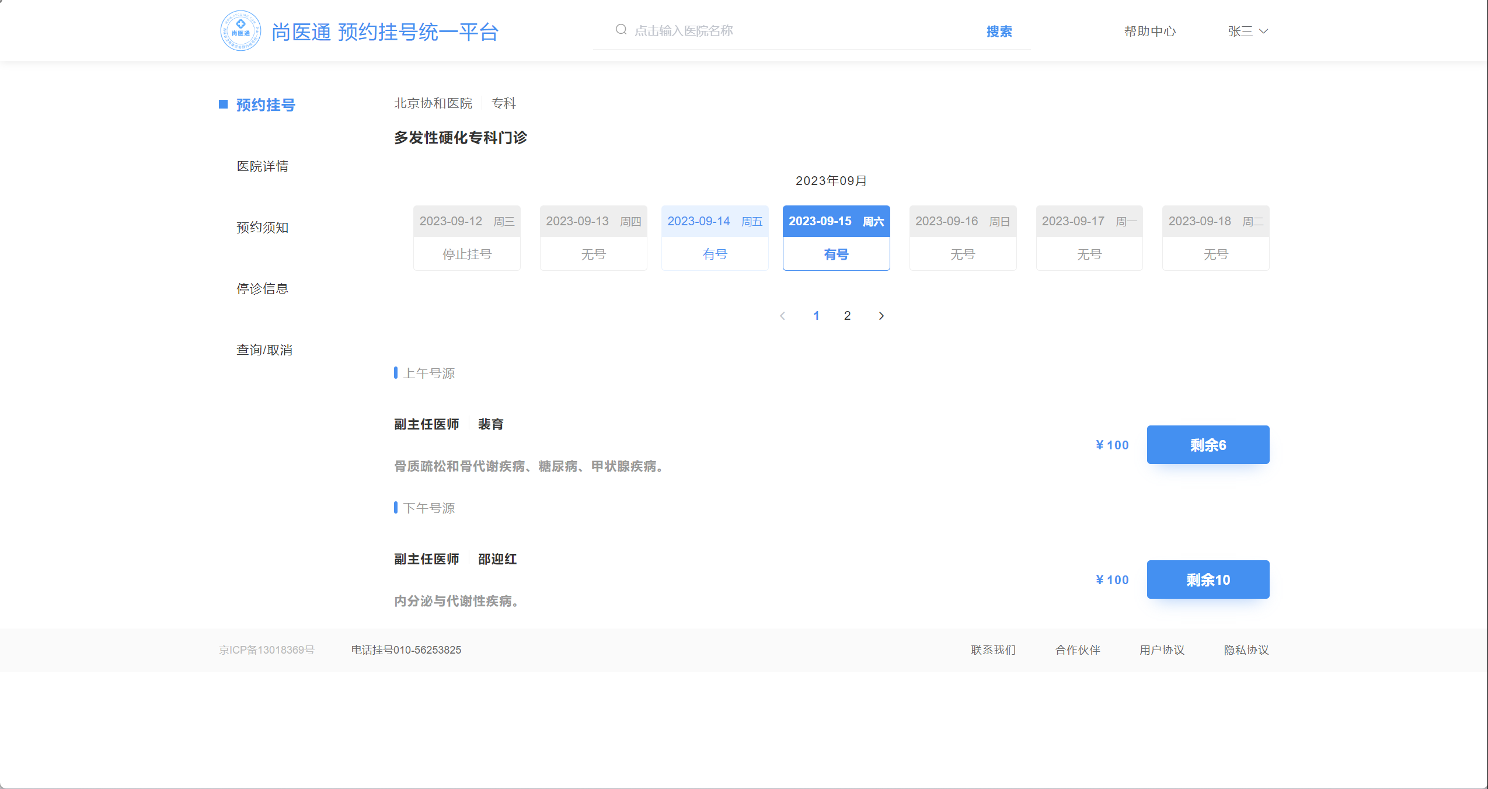Click 京ICP备13018369号 footer text
This screenshot has width=1488, height=789.
pyautogui.click(x=267, y=650)
